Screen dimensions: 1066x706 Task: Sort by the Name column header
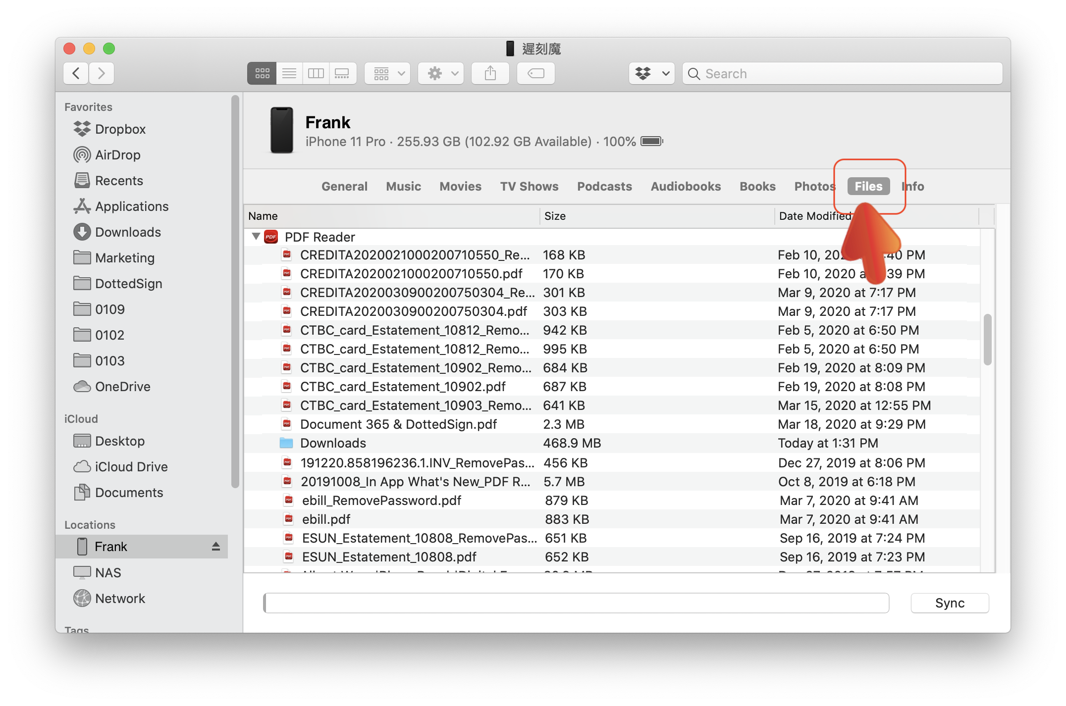pyautogui.click(x=391, y=216)
